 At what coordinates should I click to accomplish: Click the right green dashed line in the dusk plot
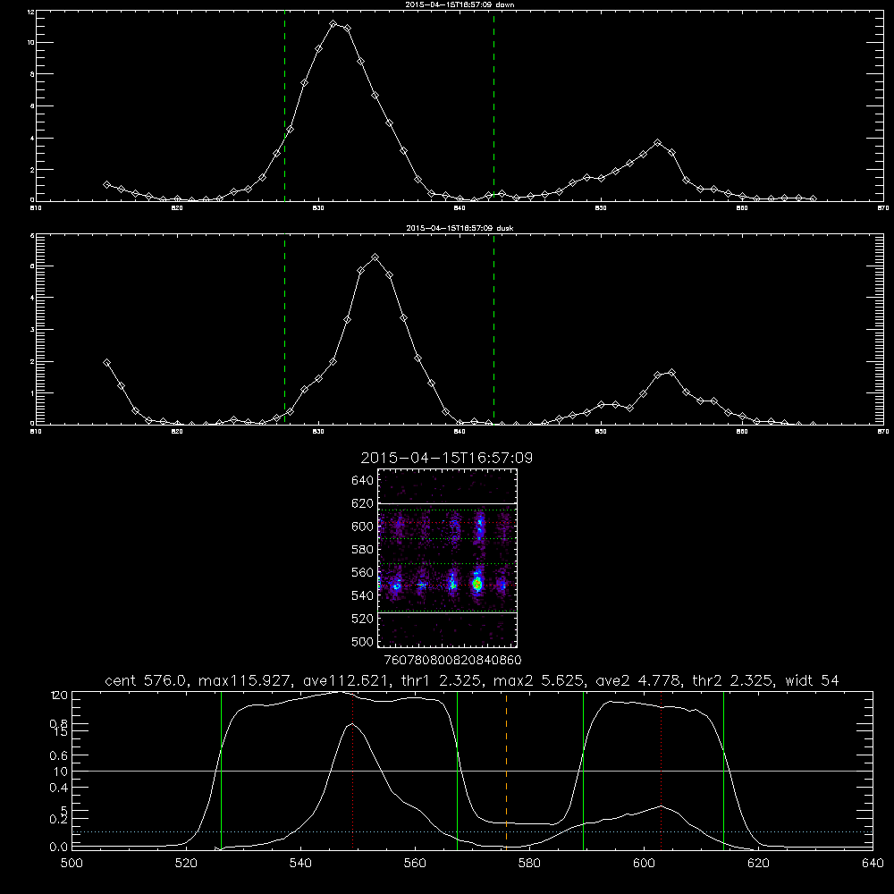493,329
